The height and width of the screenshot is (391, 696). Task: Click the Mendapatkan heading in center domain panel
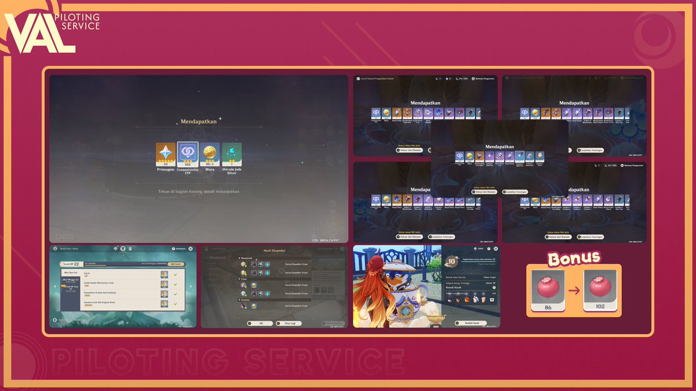[x=499, y=147]
